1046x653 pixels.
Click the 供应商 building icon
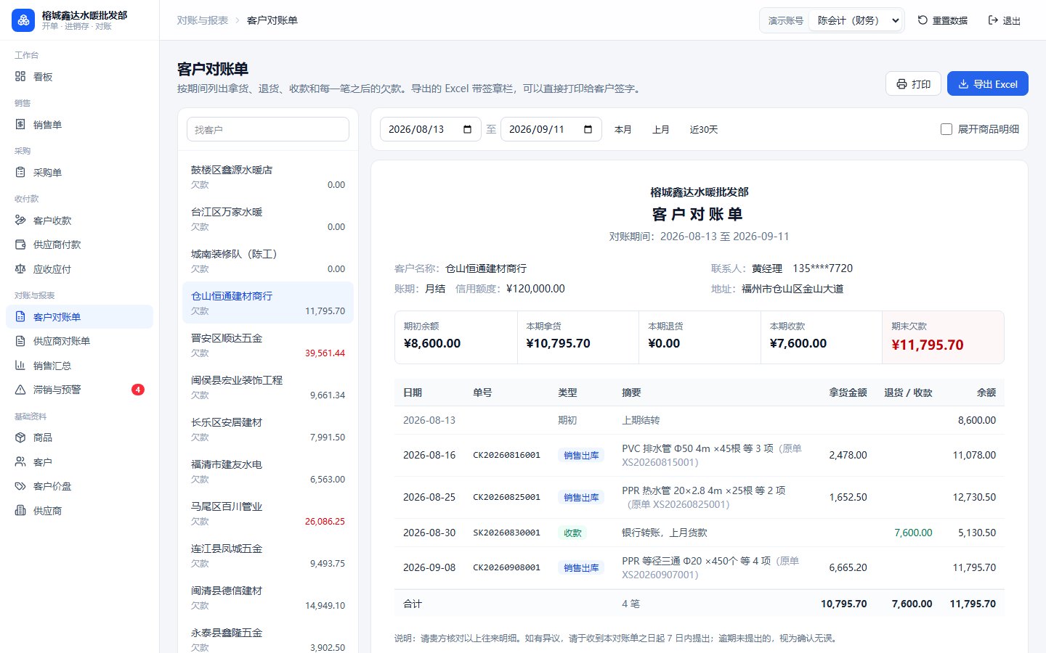20,510
